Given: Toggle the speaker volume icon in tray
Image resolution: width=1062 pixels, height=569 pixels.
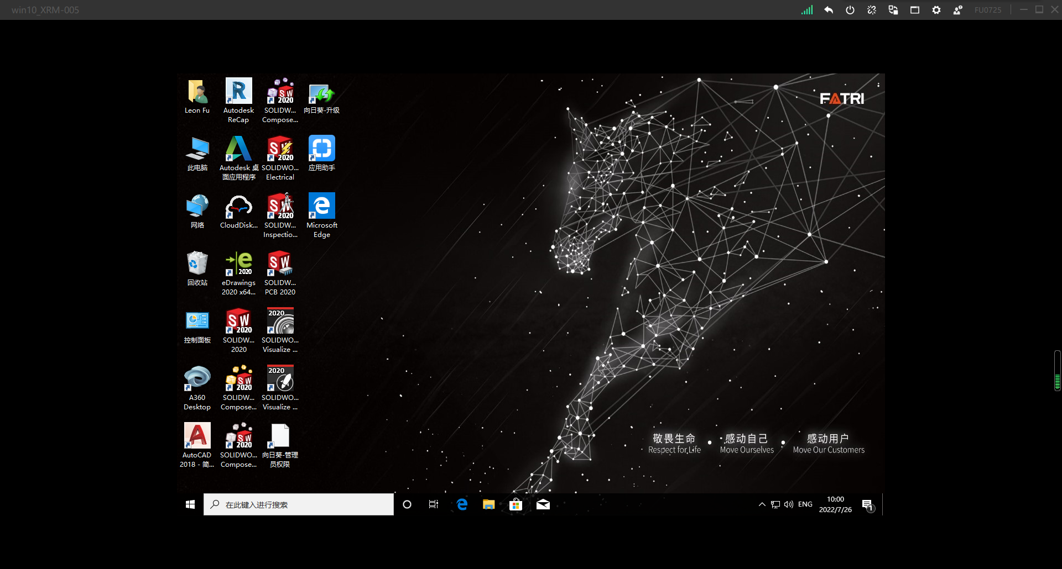Looking at the screenshot, I should 789,504.
